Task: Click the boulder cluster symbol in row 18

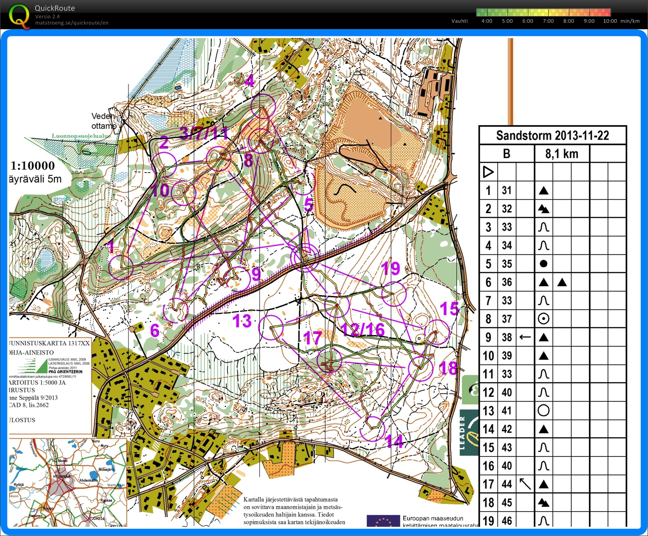Action: 543,503
